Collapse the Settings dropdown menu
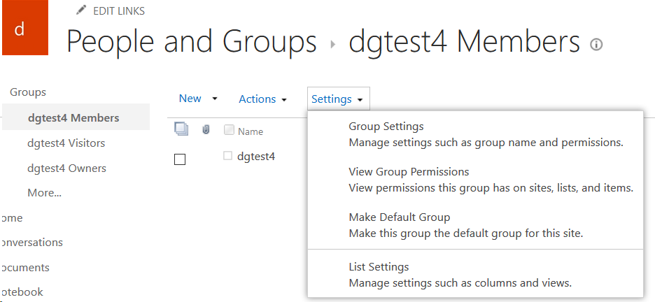The image size is (655, 302). 339,99
